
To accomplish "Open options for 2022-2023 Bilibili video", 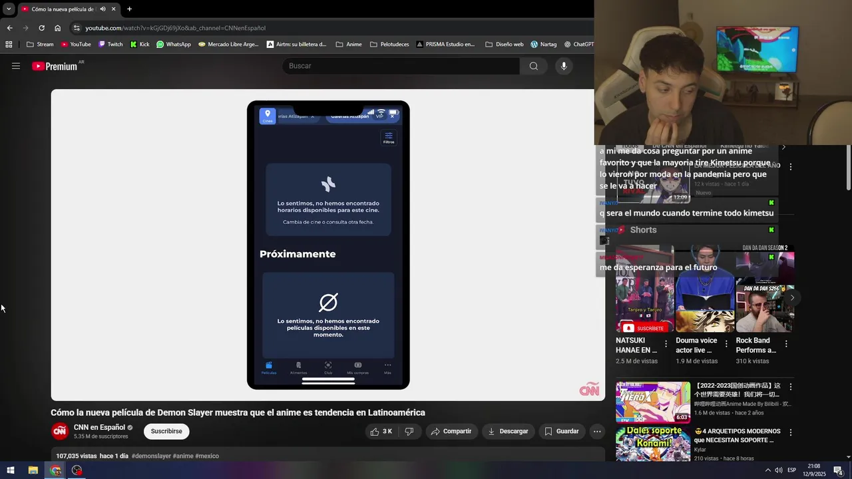I will tap(791, 387).
